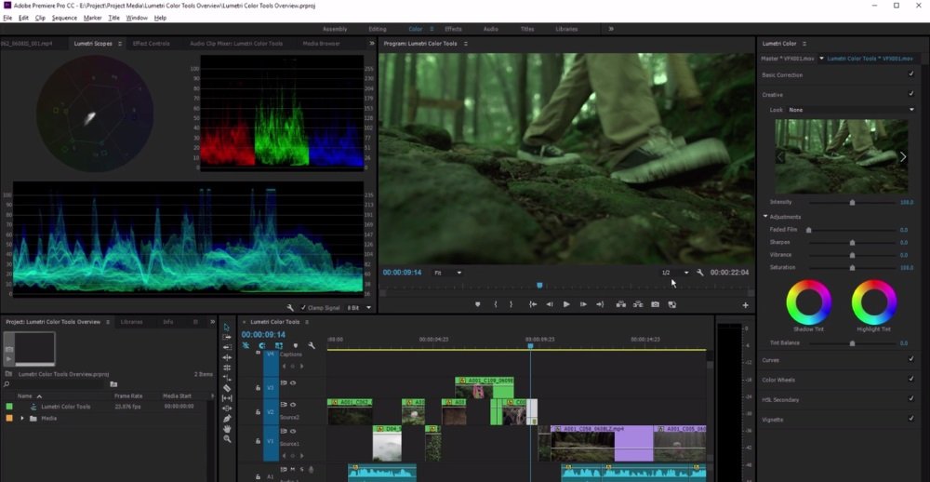Show hidden source panel tabs chevron
This screenshot has height=482, width=930.
click(372, 44)
